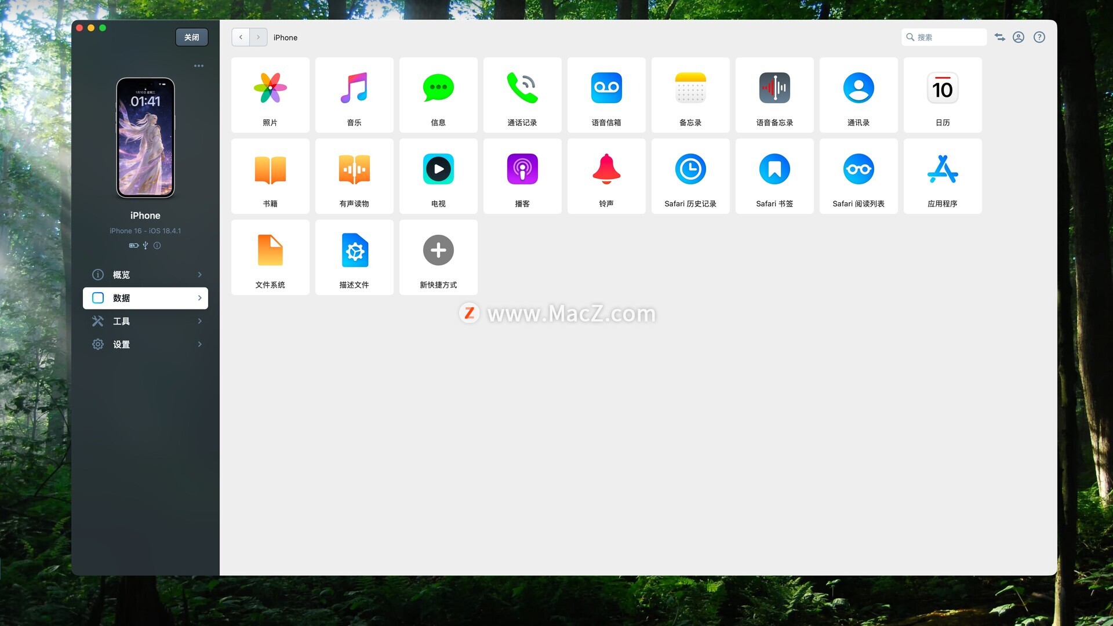1113x626 pixels.
Task: Select the 概览 overview sidebar item
Action: coord(146,275)
